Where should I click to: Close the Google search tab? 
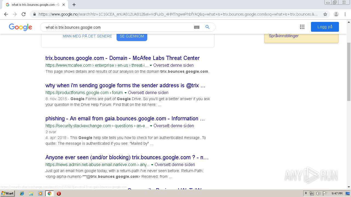click(x=64, y=5)
